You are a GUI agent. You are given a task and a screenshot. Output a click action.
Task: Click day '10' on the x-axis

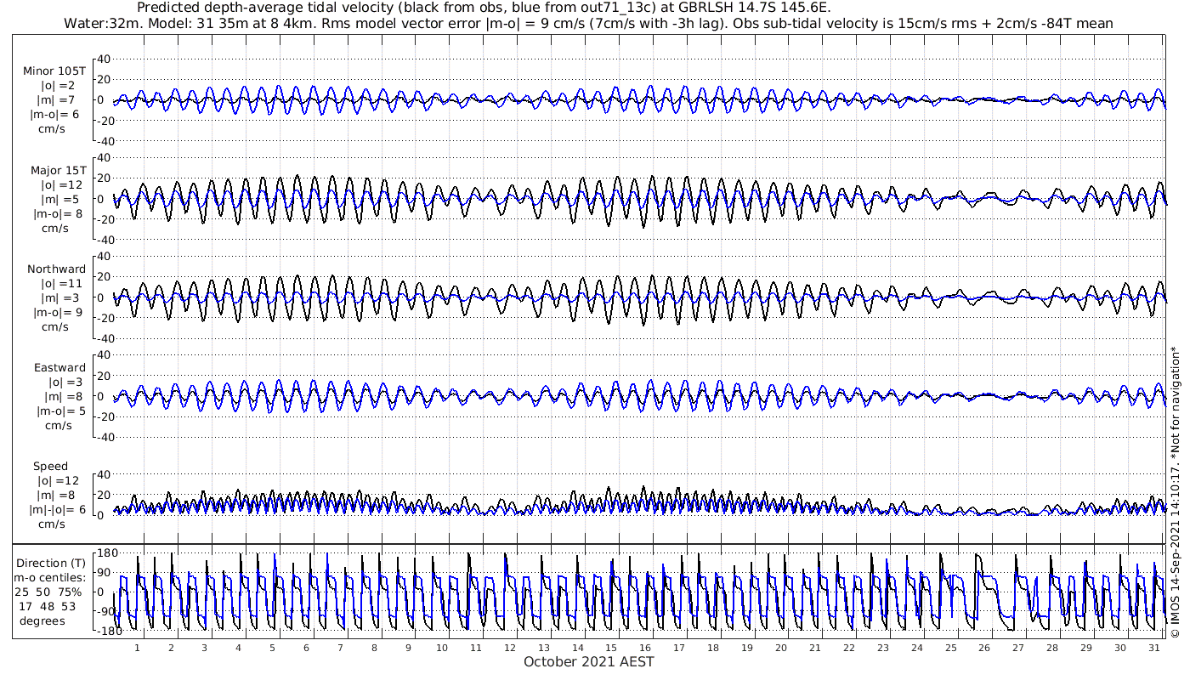[441, 648]
